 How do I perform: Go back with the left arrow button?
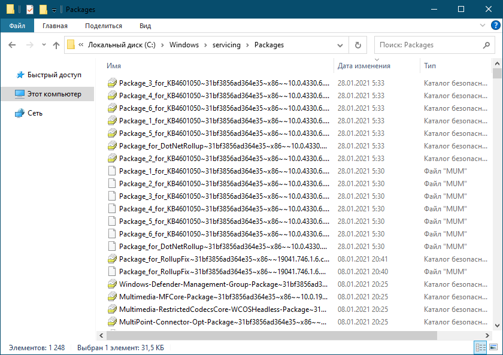(12, 45)
